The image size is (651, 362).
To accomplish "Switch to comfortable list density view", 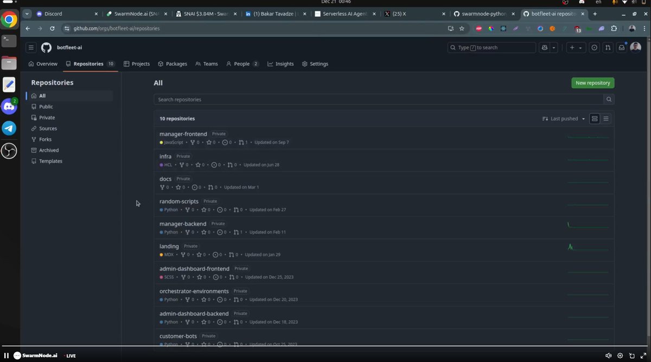I will click(595, 119).
